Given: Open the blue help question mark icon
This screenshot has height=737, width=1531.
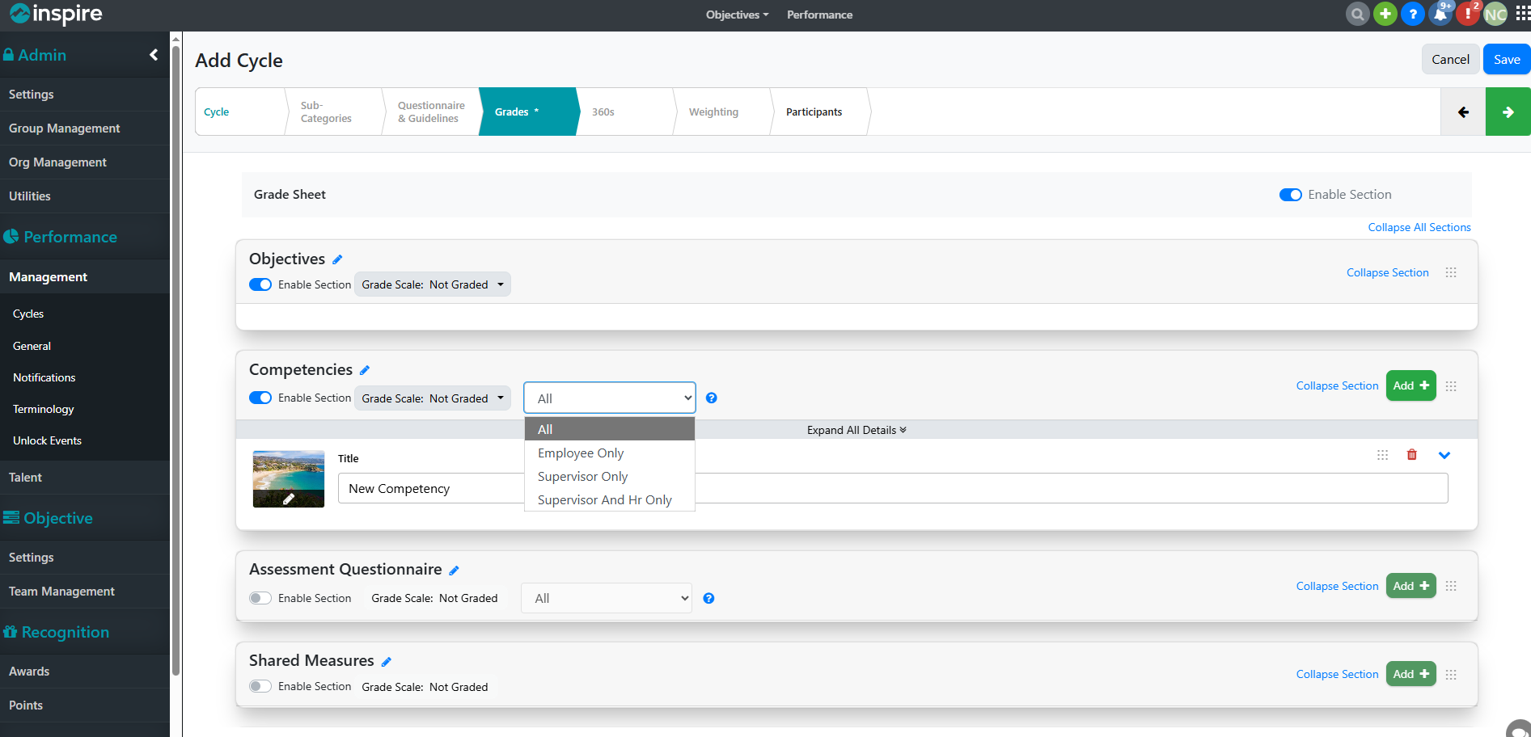Looking at the screenshot, I should 1412,15.
